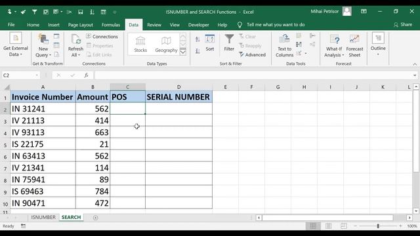Expand the Outline group dropdown

point(378,44)
